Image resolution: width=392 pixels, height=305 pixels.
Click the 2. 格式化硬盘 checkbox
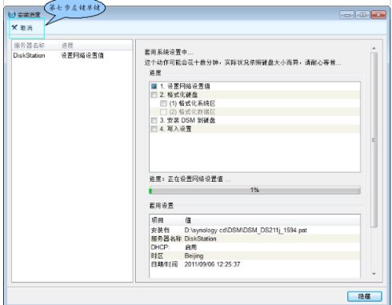(154, 94)
